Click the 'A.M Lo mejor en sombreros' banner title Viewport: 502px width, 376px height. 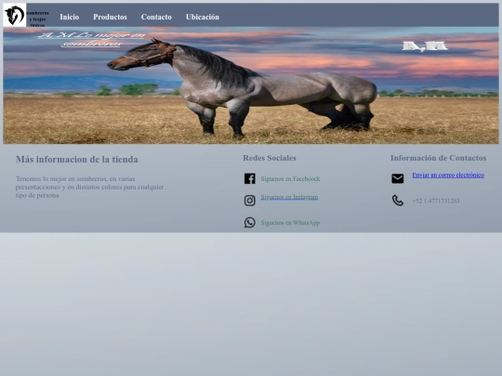(x=91, y=39)
